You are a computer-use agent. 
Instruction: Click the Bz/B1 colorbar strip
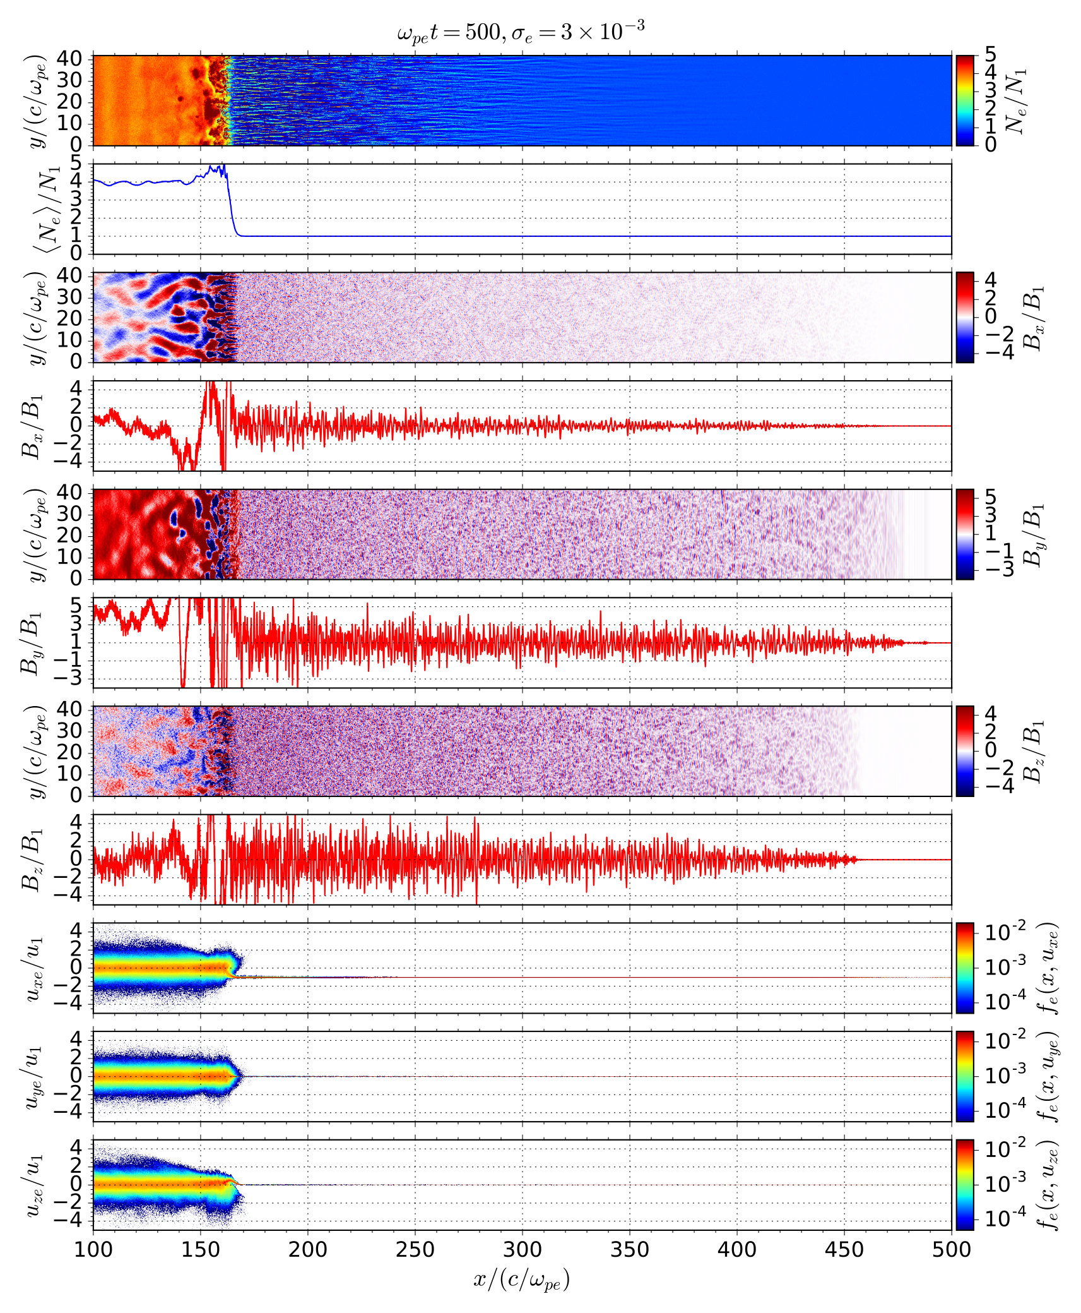click(965, 751)
